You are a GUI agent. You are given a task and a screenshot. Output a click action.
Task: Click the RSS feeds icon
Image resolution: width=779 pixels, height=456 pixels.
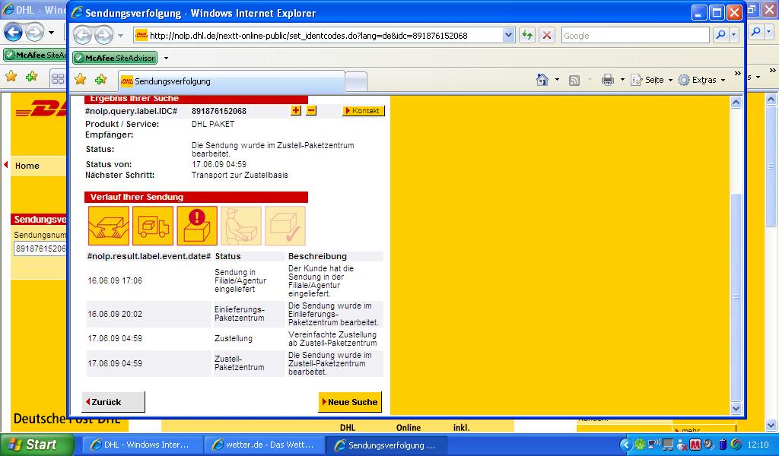(574, 81)
